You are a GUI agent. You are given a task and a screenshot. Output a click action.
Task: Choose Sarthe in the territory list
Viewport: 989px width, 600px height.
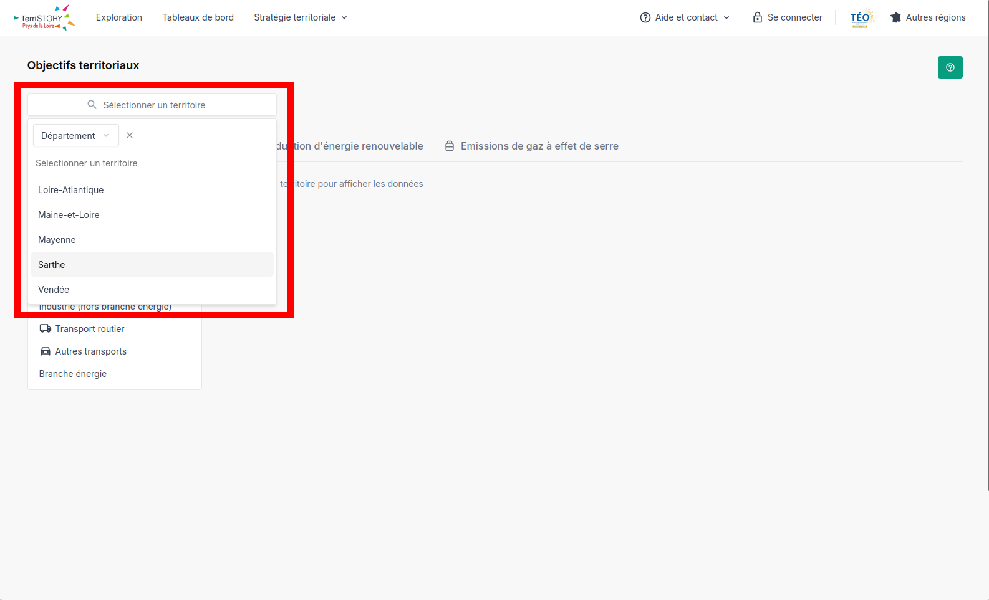click(152, 265)
